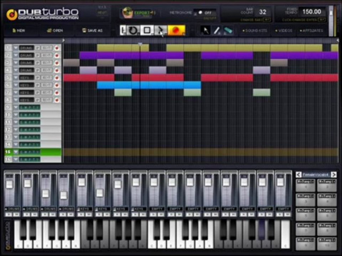342x256 pixels.
Task: Click the DubTurbo logo
Action: pyautogui.click(x=42, y=14)
